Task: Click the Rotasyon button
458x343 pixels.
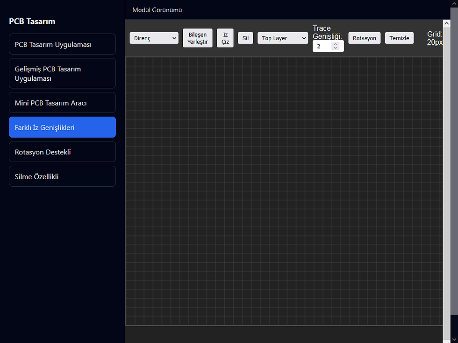Action: [x=364, y=38]
